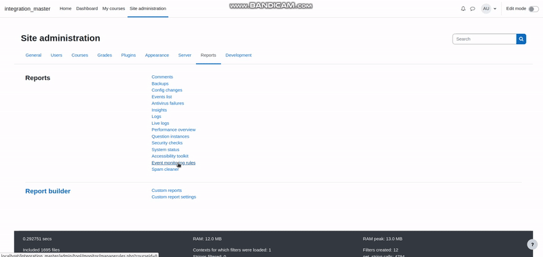The image size is (543, 257).
Task: Click the blue search magnifier button
Action: (521, 39)
